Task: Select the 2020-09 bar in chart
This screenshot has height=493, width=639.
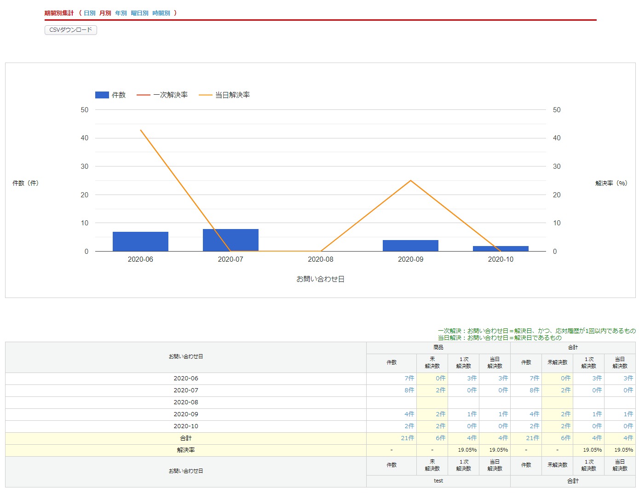Action: pos(410,246)
